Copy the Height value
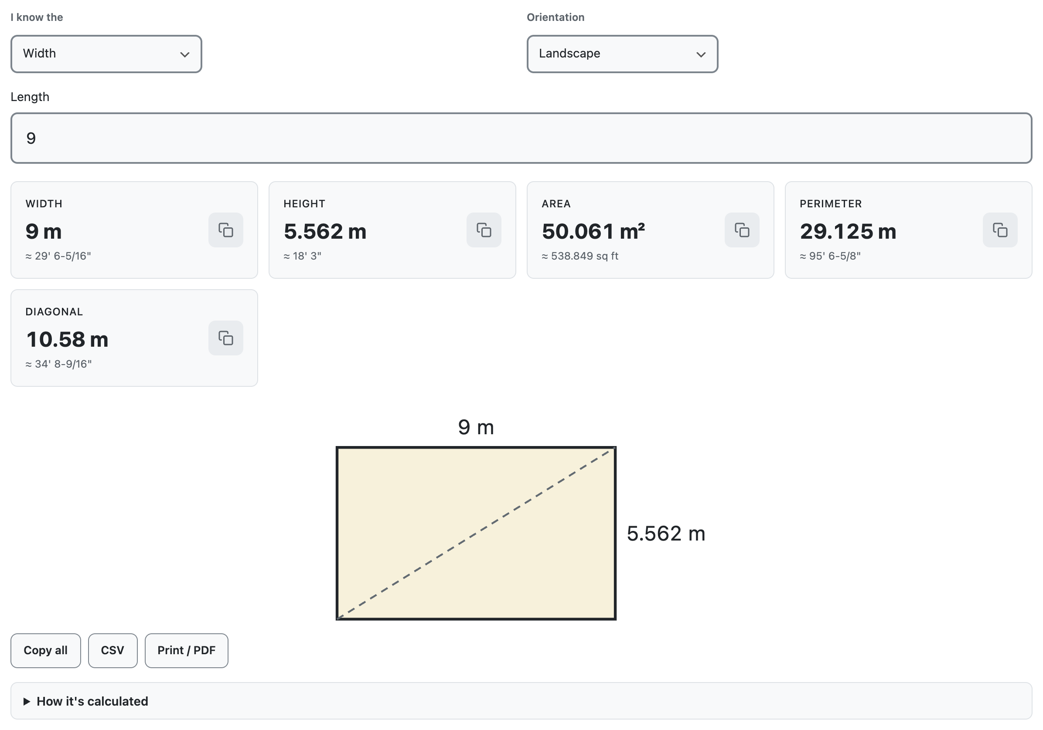 click(x=484, y=230)
